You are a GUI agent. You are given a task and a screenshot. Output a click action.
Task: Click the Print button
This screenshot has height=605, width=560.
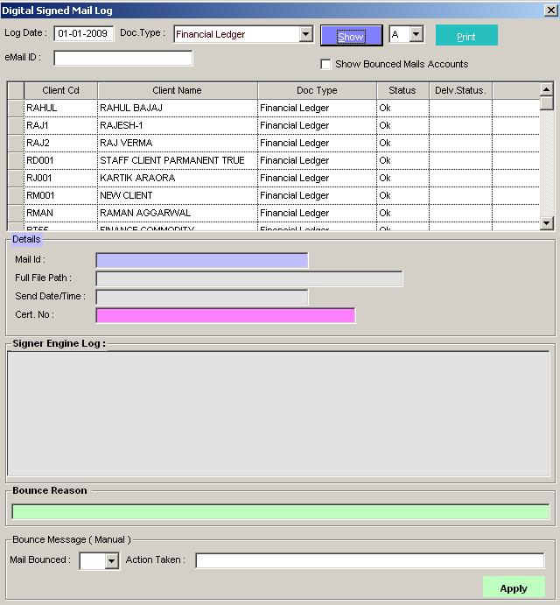[x=466, y=36]
